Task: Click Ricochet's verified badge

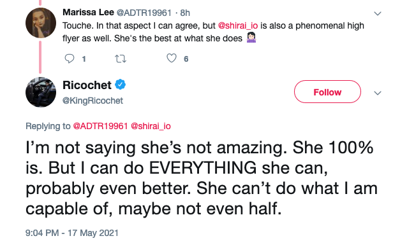Action: (120, 85)
